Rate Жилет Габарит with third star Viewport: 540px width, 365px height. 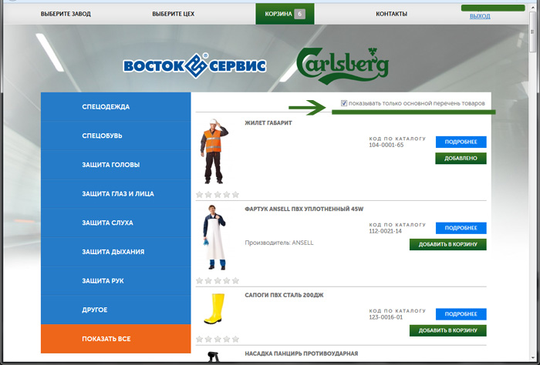coord(218,195)
